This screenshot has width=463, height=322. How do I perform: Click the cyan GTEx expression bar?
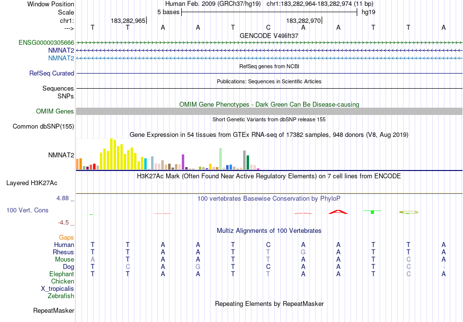[146, 164]
